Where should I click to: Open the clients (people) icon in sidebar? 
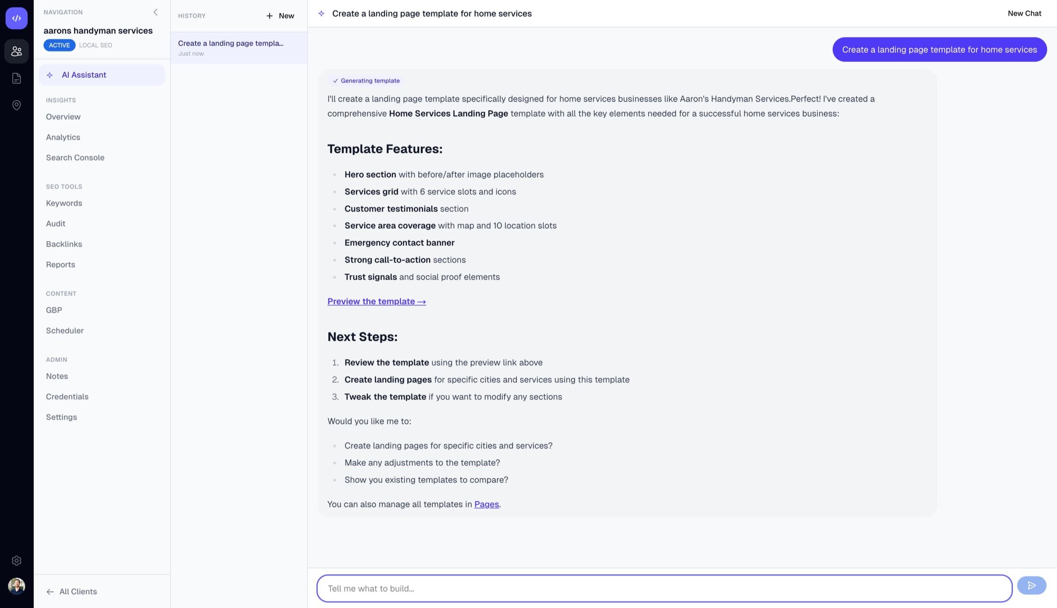coord(16,51)
